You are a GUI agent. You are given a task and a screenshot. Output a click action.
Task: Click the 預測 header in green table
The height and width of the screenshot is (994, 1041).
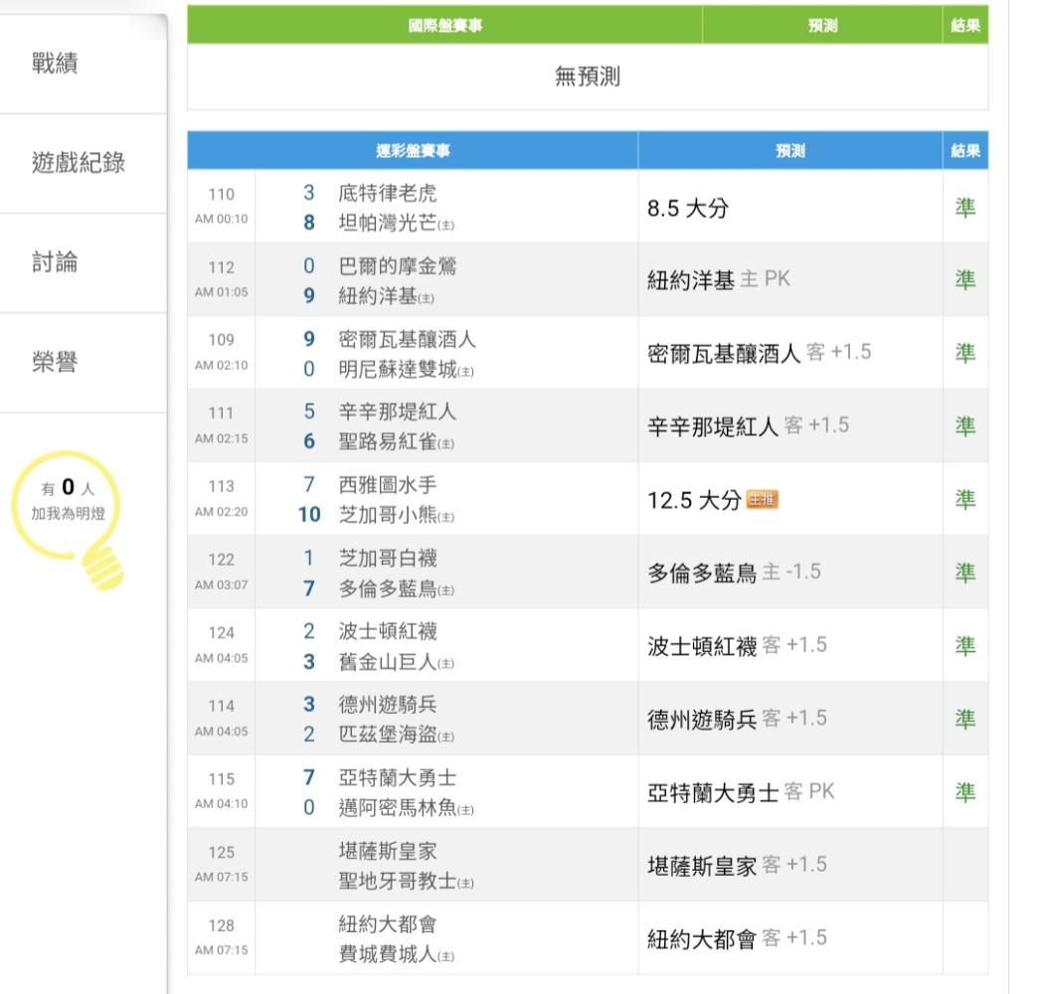[x=822, y=25]
